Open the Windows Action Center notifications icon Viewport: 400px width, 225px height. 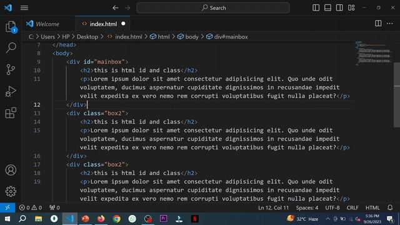[390, 219]
